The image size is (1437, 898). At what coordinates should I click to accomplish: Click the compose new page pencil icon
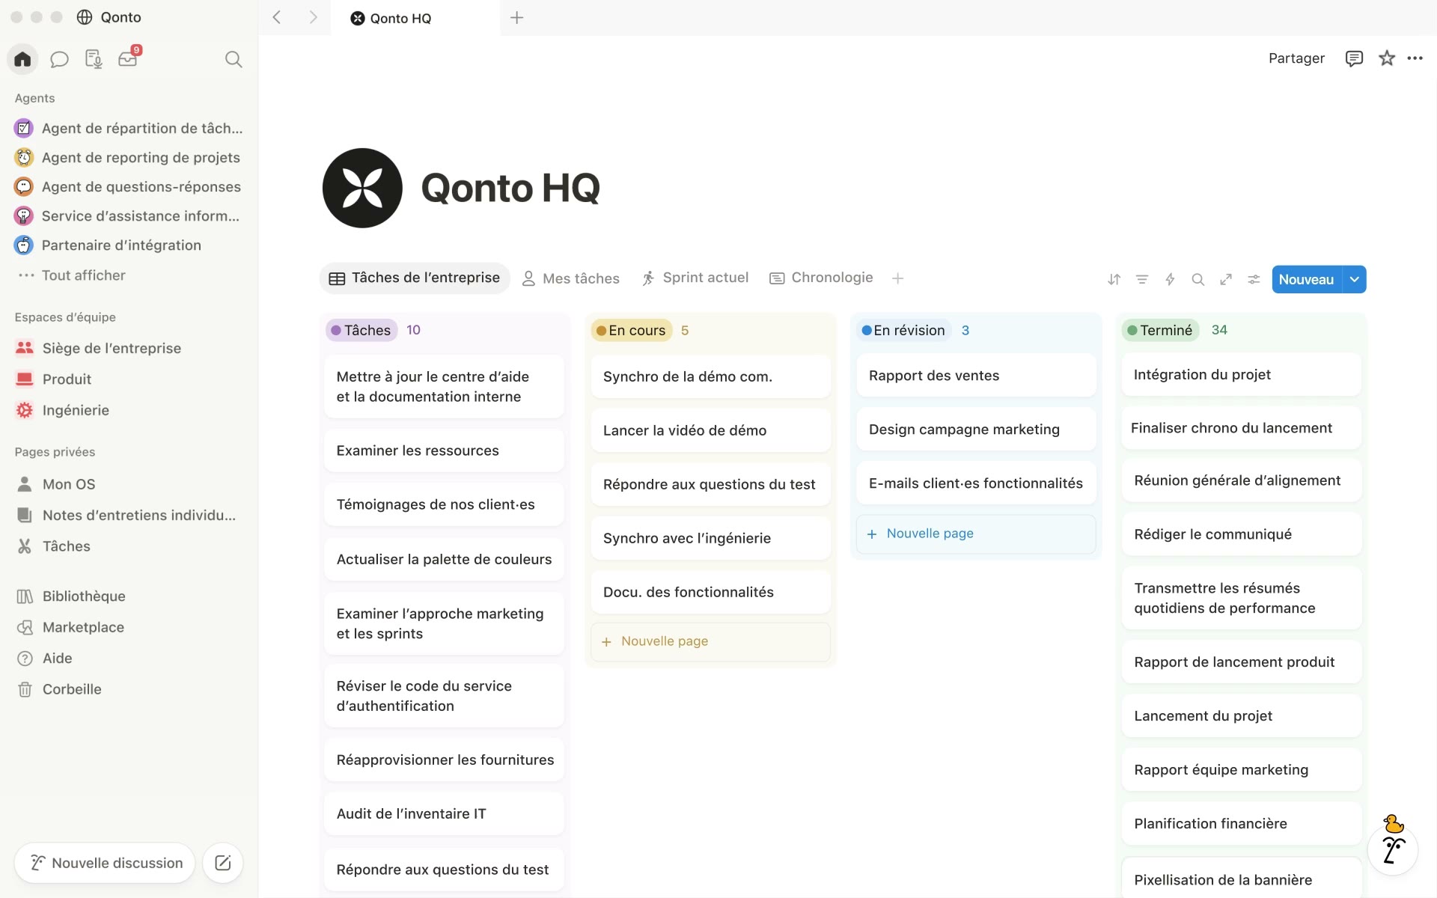pyautogui.click(x=222, y=863)
